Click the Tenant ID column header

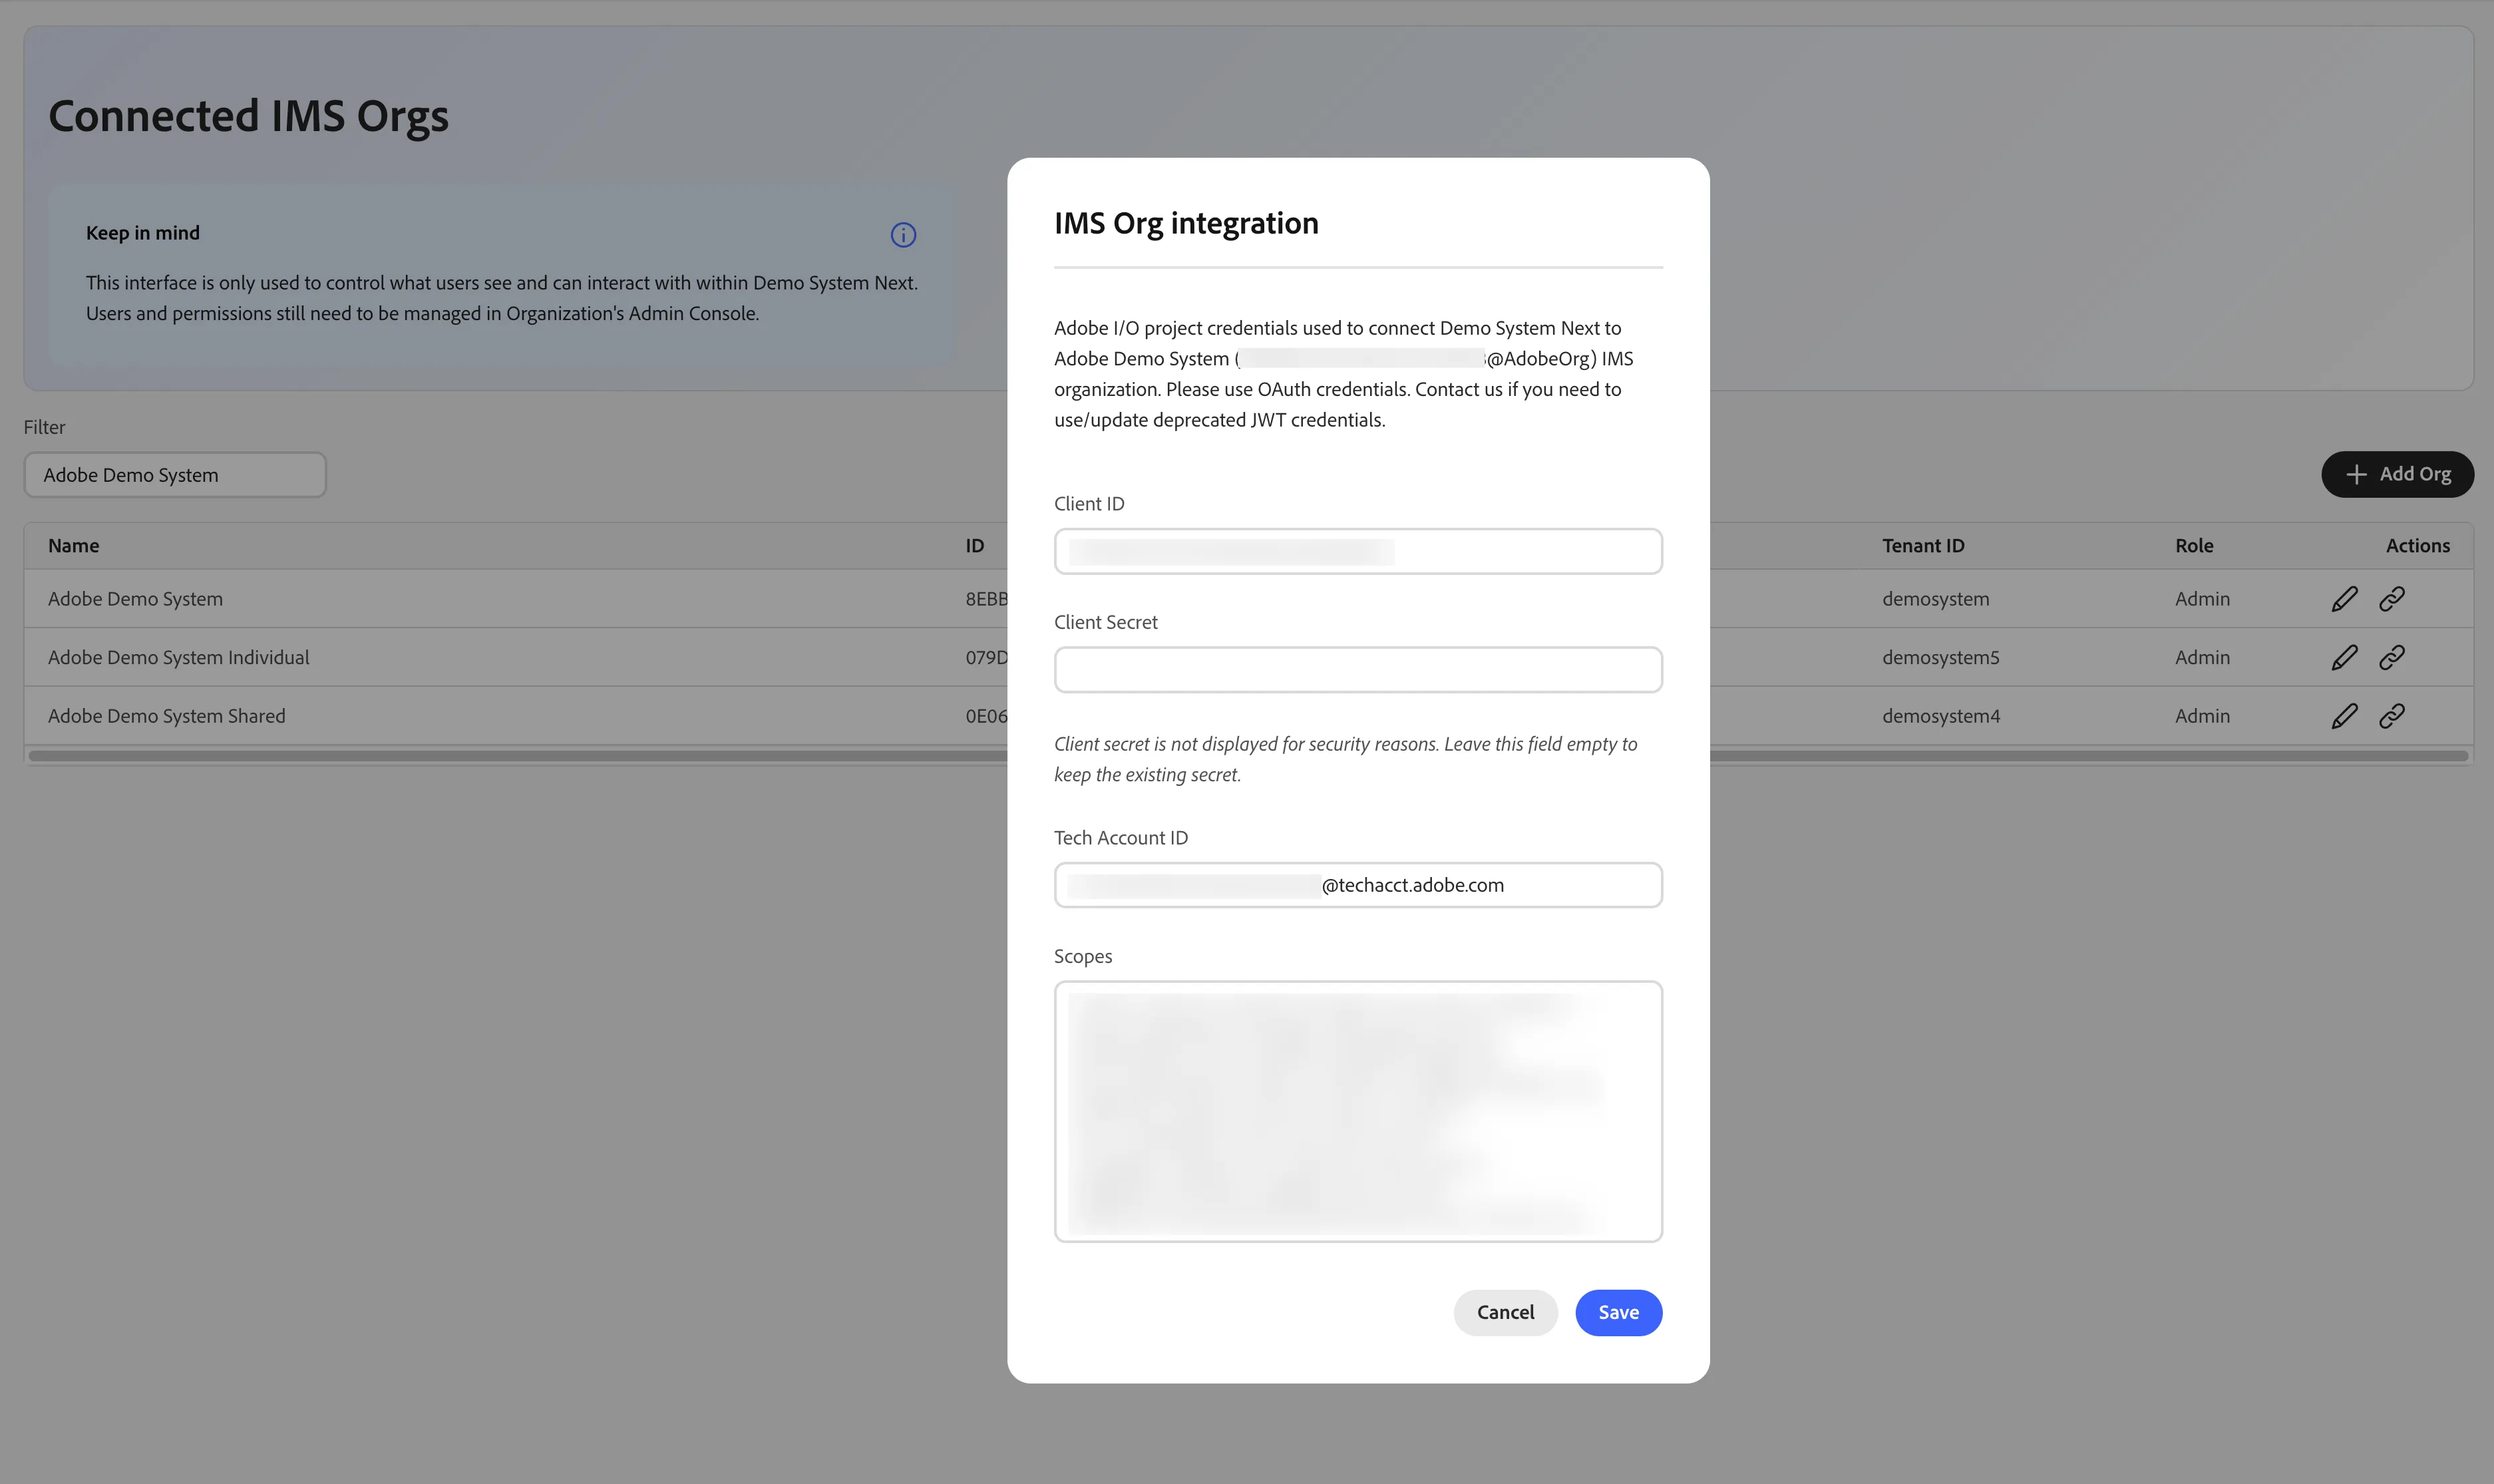coord(1923,546)
